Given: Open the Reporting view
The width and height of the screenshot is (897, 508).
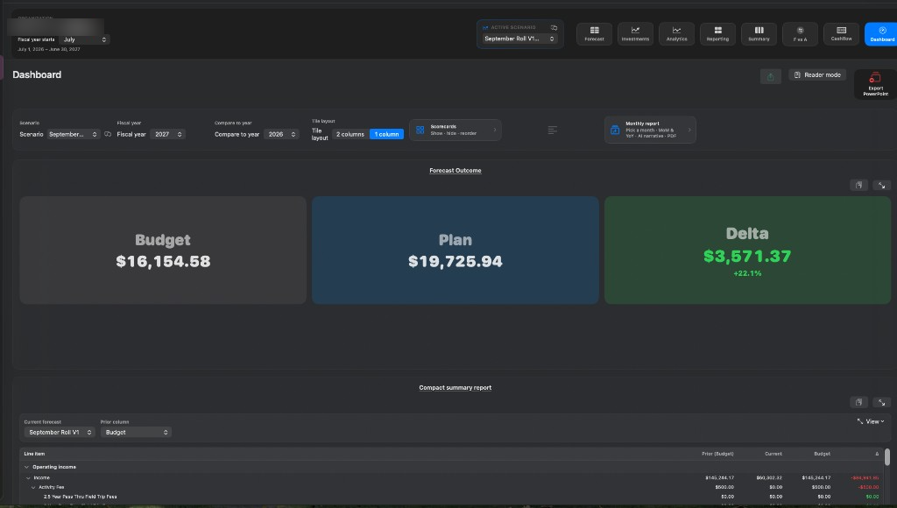Looking at the screenshot, I should 717,34.
